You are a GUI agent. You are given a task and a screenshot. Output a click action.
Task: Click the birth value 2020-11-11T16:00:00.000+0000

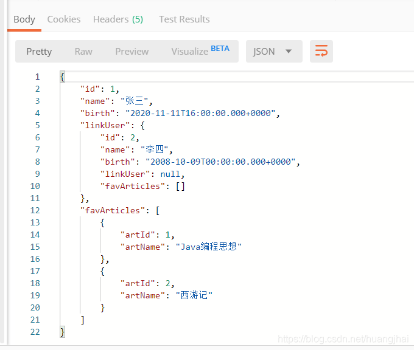click(x=200, y=113)
